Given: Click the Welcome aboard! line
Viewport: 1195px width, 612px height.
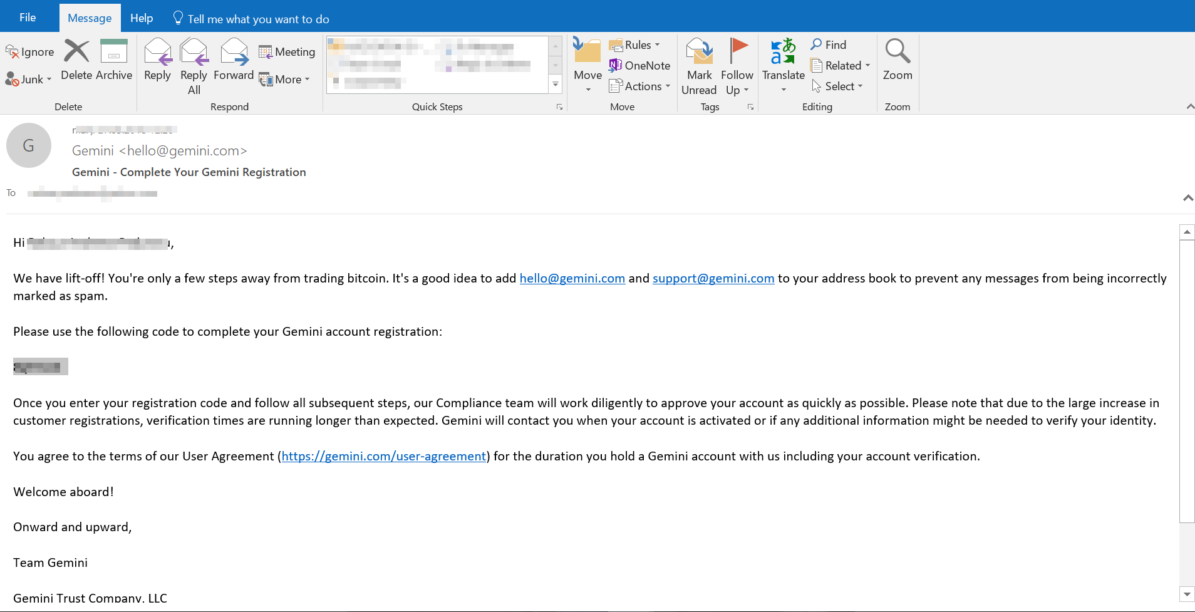Looking at the screenshot, I should tap(64, 492).
